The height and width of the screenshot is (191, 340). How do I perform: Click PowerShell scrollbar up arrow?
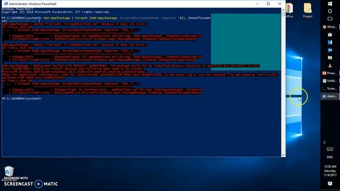pos(283,10)
